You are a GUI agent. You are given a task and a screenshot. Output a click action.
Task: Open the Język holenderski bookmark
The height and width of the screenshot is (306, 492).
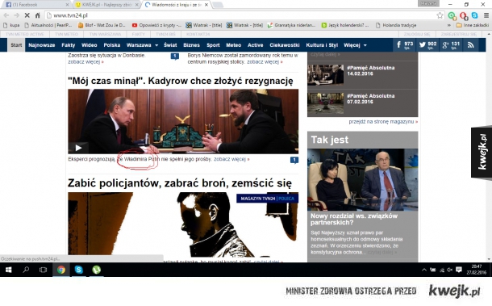[x=345, y=25]
